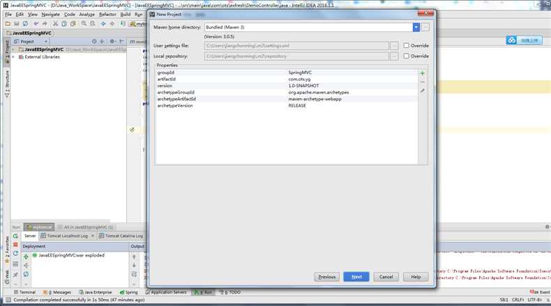Switch to Tomcat Catalina Log tab
The height and width of the screenshot is (306, 551).
coord(121,236)
